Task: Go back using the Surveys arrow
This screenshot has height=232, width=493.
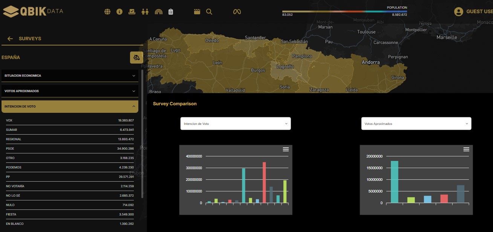Action: (10, 39)
